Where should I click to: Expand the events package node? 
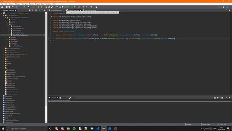[7, 22]
